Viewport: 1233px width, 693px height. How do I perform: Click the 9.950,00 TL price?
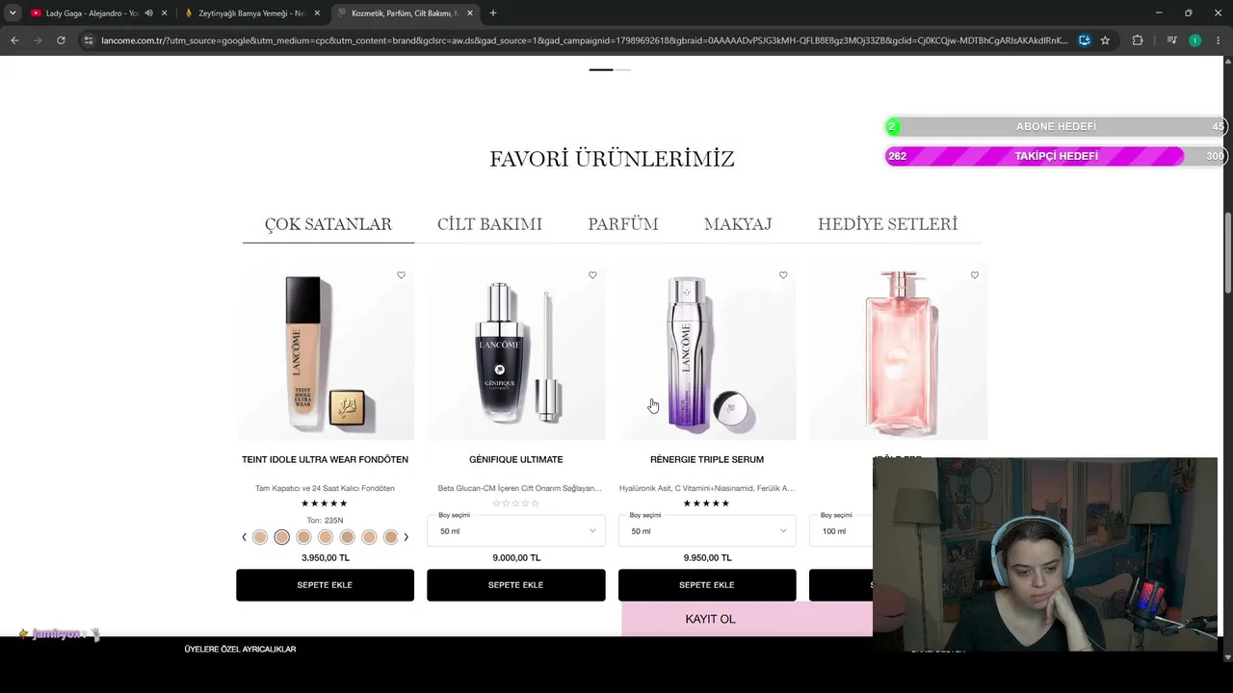click(x=707, y=558)
